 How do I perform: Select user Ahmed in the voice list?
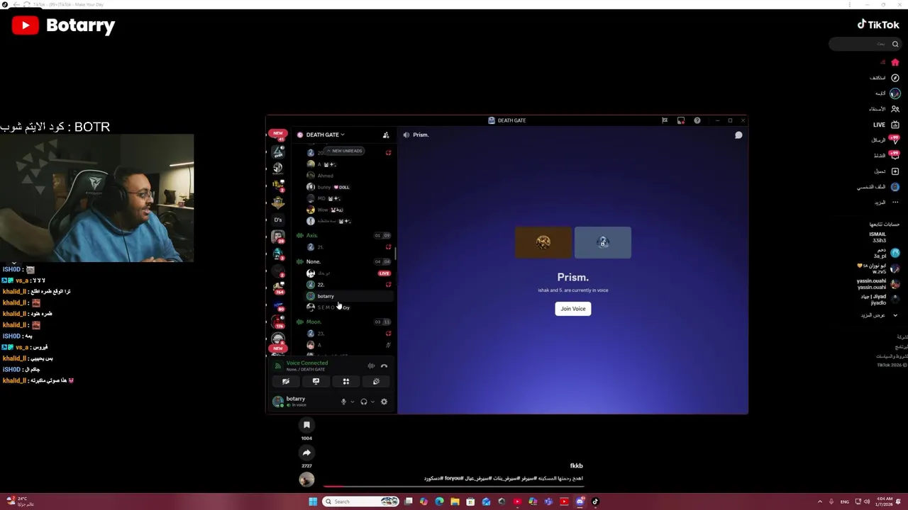click(x=325, y=176)
